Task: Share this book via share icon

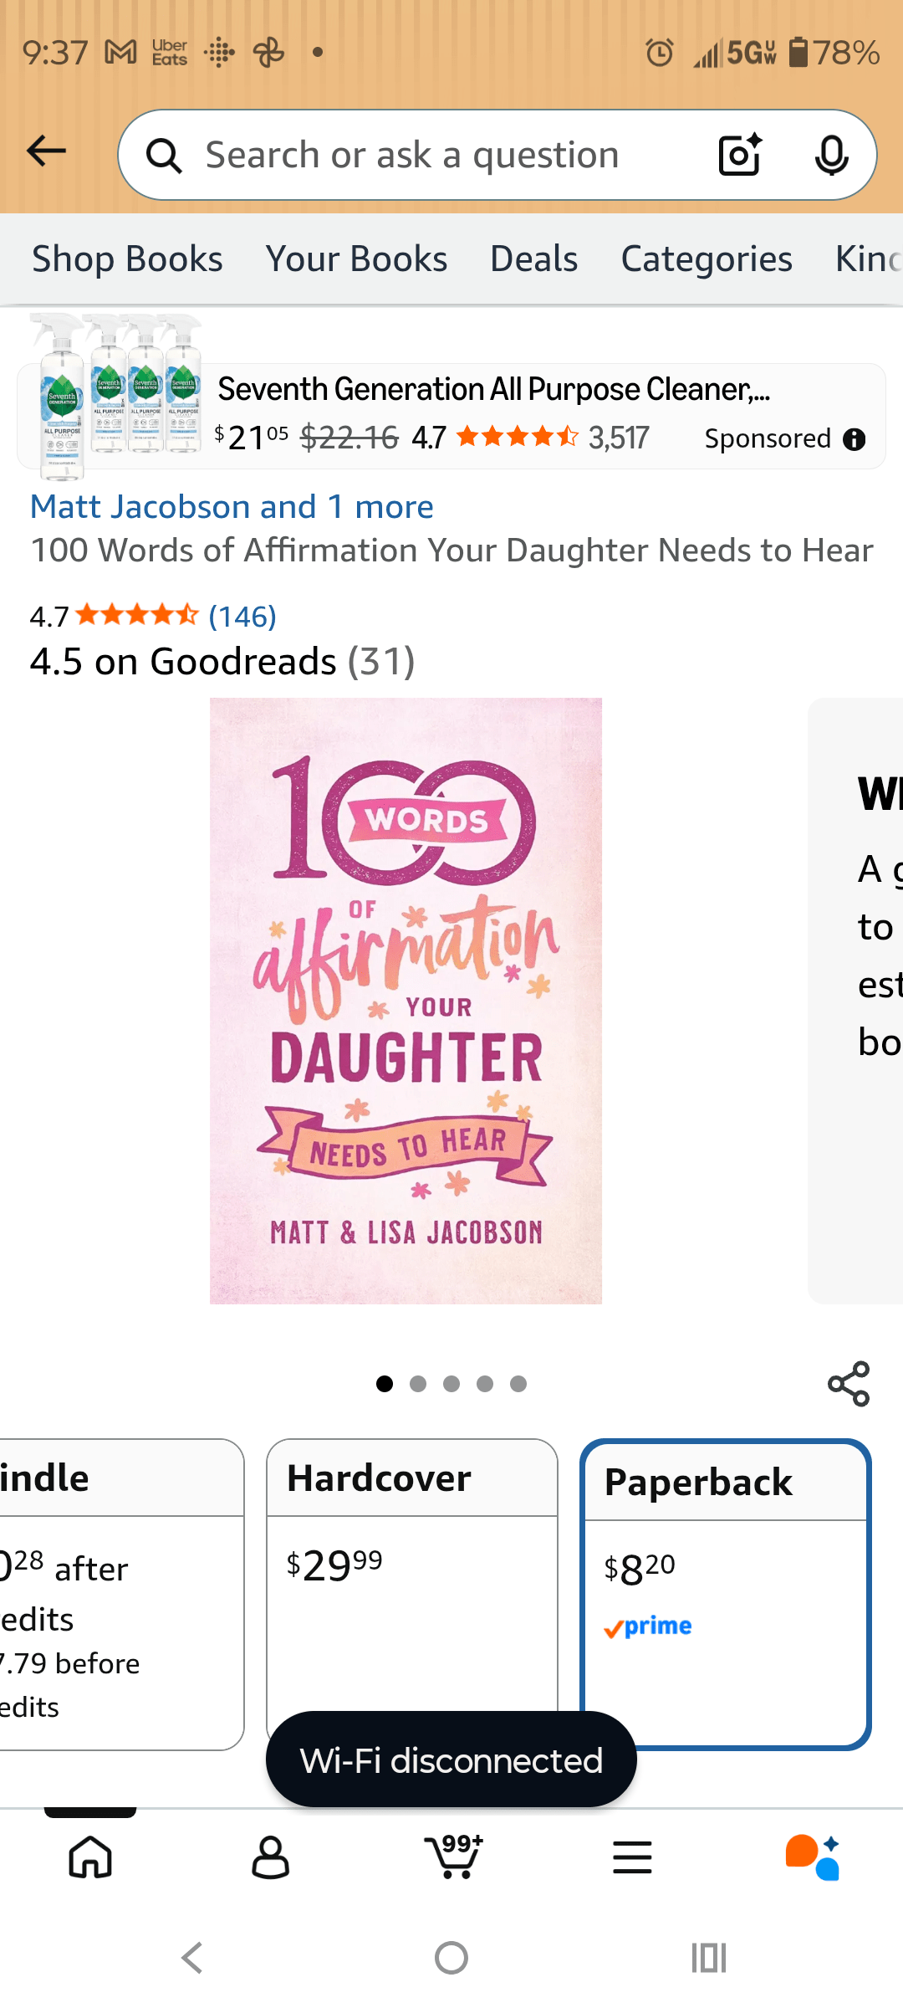Action: [x=849, y=1383]
